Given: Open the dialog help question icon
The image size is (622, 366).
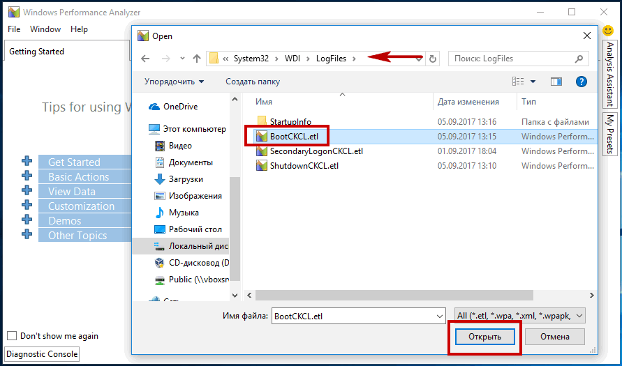Looking at the screenshot, I should (581, 82).
